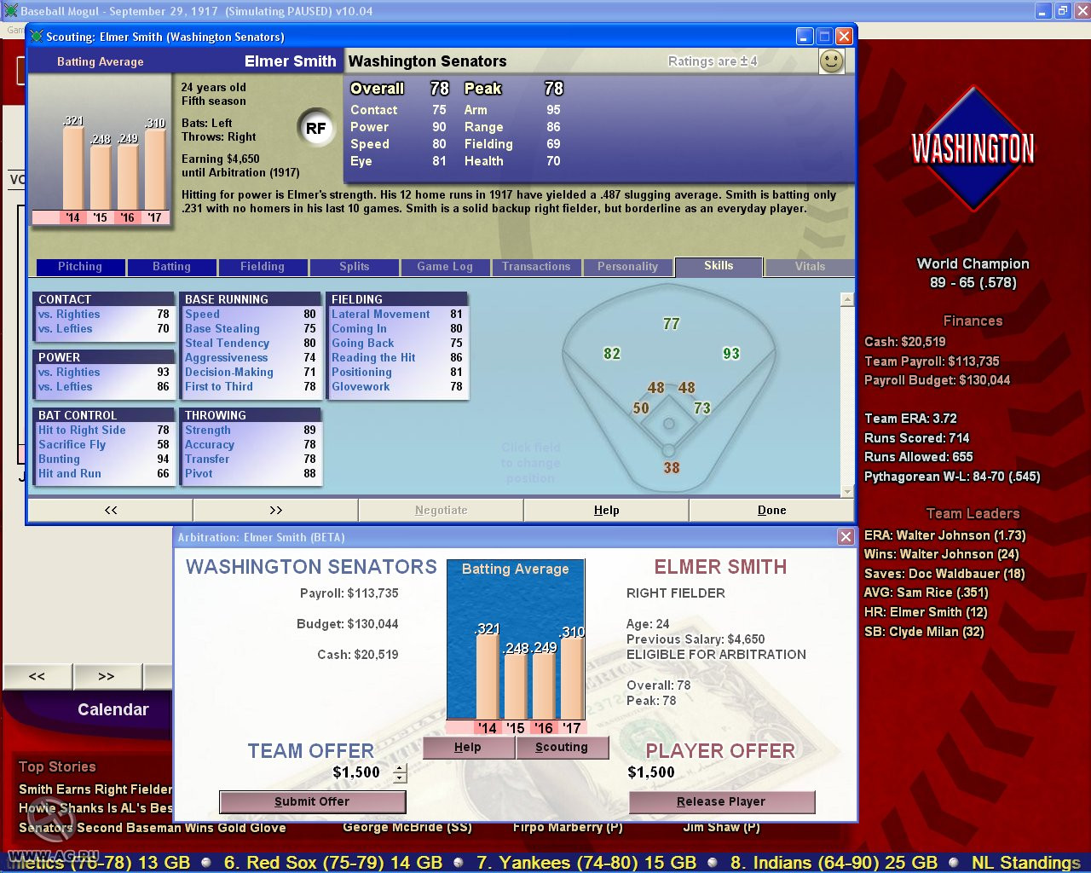
Task: Open the Transactions tab
Action: click(x=536, y=267)
